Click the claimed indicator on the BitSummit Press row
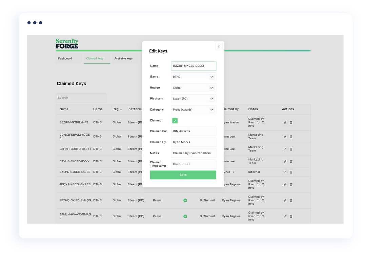366x256 pixels. [x=185, y=200]
